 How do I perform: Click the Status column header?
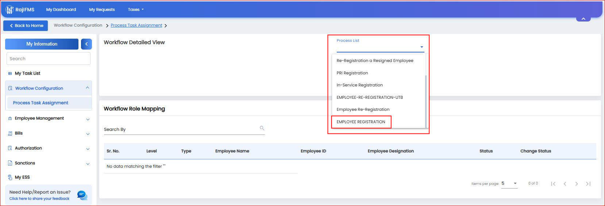click(486, 151)
